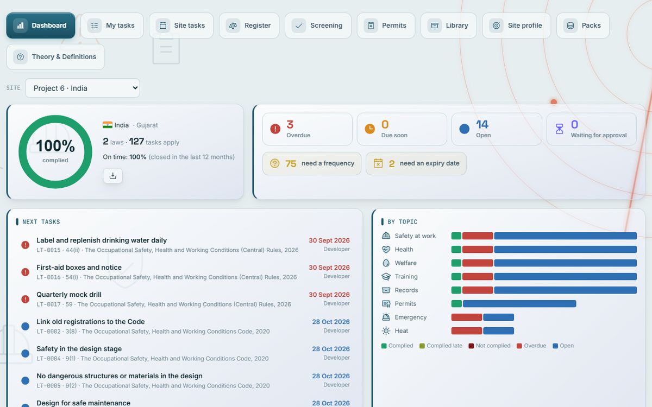Open task Quarterly mock drill
652x407 pixels.
pyautogui.click(x=185, y=299)
